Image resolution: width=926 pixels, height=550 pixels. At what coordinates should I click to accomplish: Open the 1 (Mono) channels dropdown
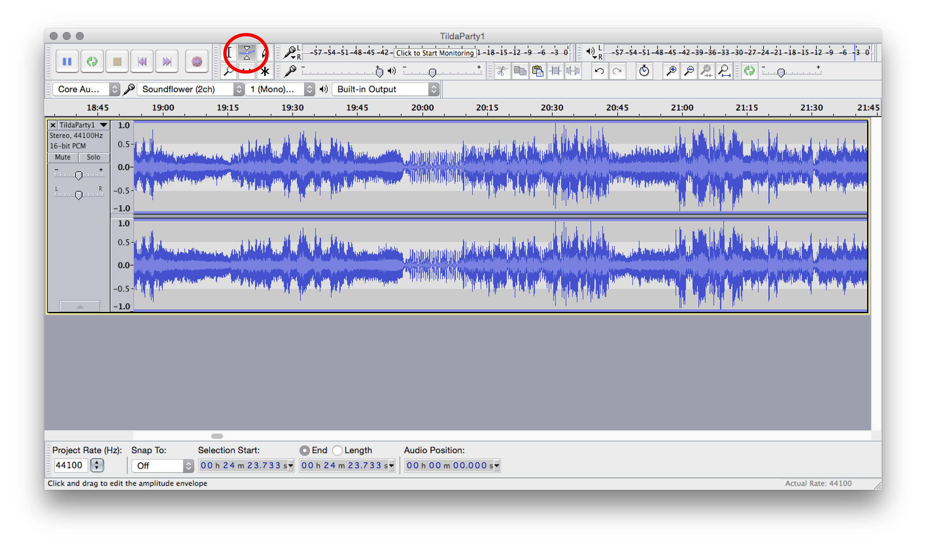[280, 89]
